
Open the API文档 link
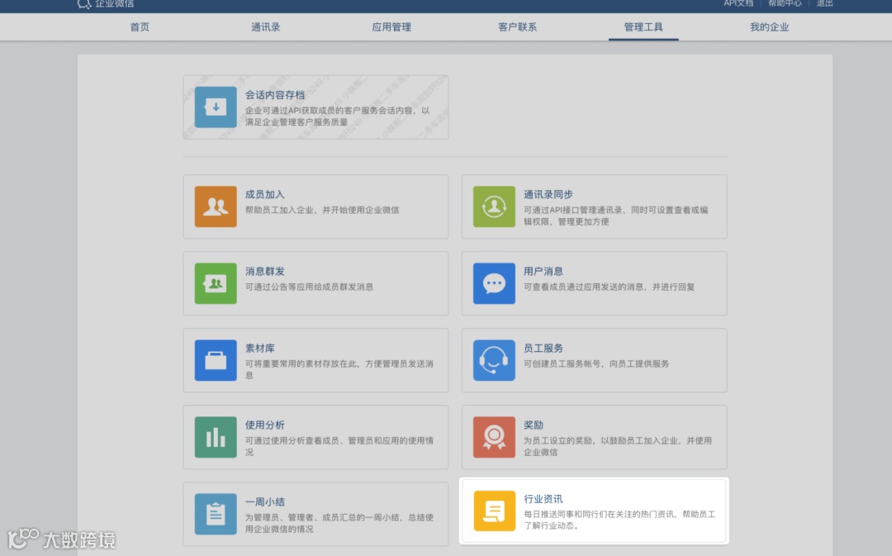(x=738, y=3)
